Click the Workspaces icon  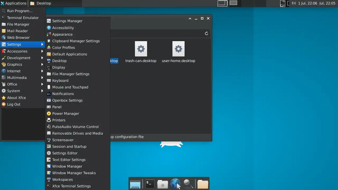tap(49, 179)
